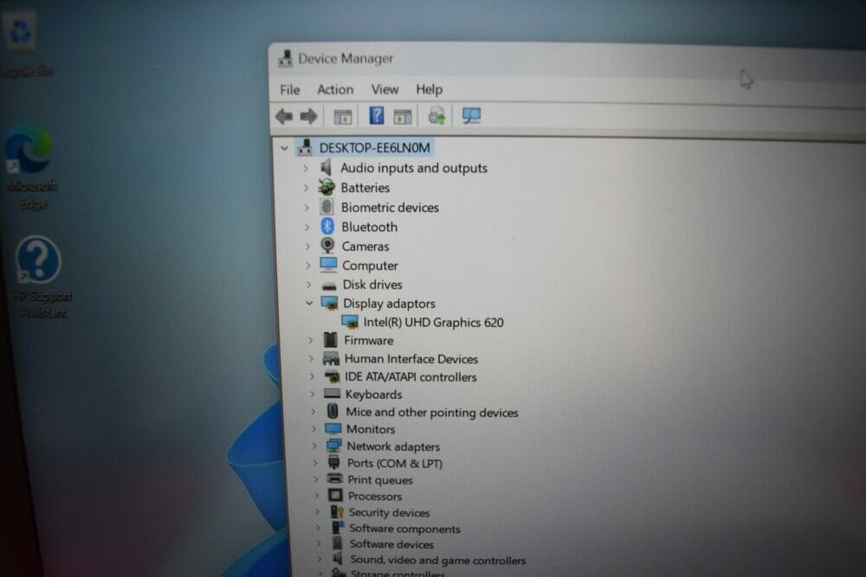Viewport: 866px width, 577px height.
Task: Click the Security devices icon
Action: (x=337, y=512)
